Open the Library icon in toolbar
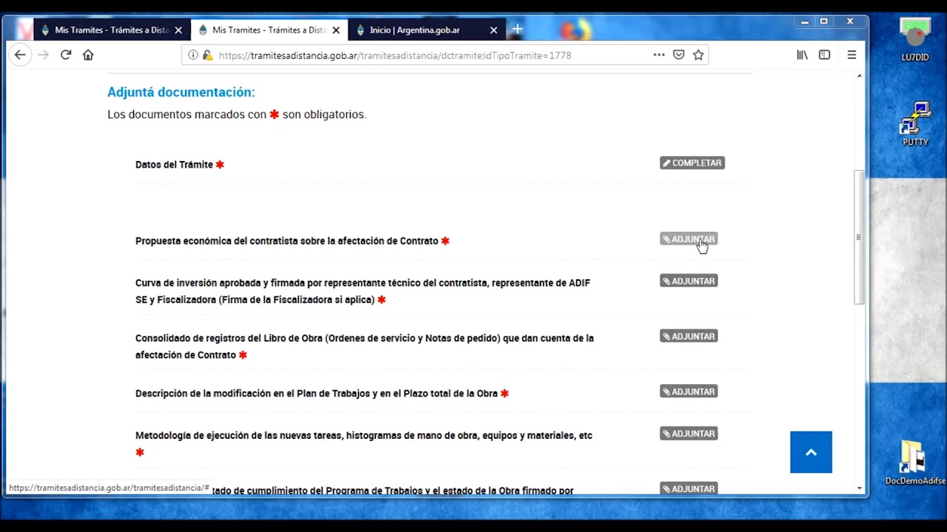The image size is (947, 532). 802,55
